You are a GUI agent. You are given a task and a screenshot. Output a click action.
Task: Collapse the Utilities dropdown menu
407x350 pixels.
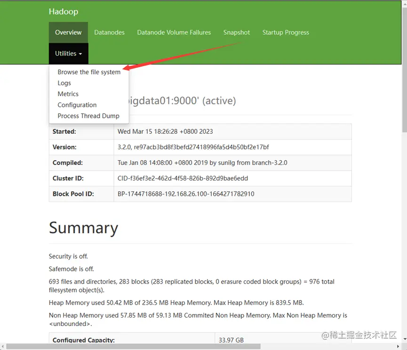tap(69, 54)
